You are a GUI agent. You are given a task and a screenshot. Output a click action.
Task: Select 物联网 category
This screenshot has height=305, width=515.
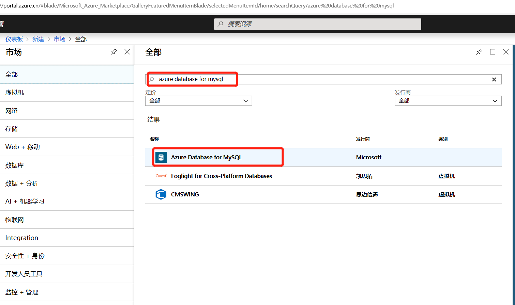(67, 220)
